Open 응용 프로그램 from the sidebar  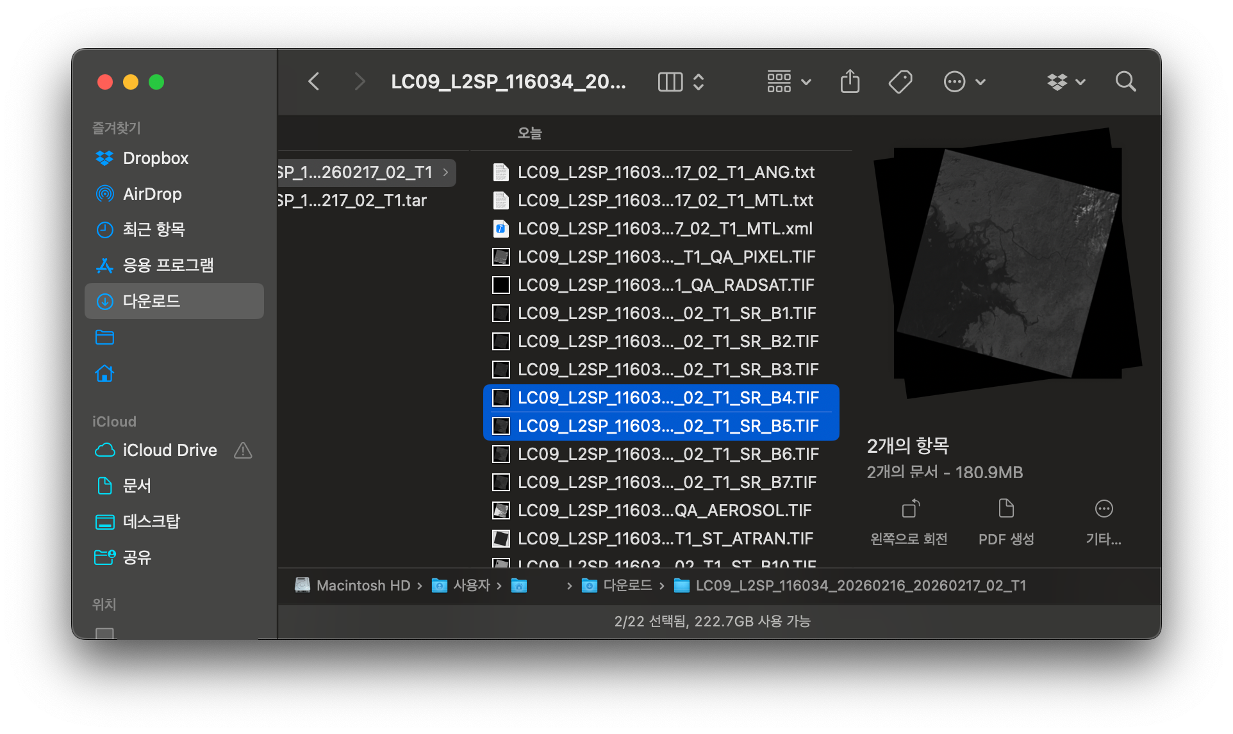(x=169, y=265)
